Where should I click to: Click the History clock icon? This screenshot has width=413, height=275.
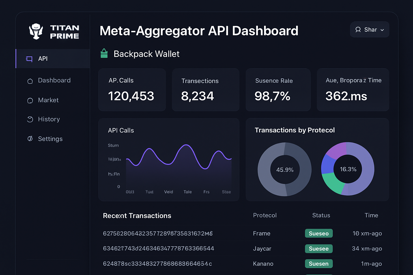tap(30, 120)
